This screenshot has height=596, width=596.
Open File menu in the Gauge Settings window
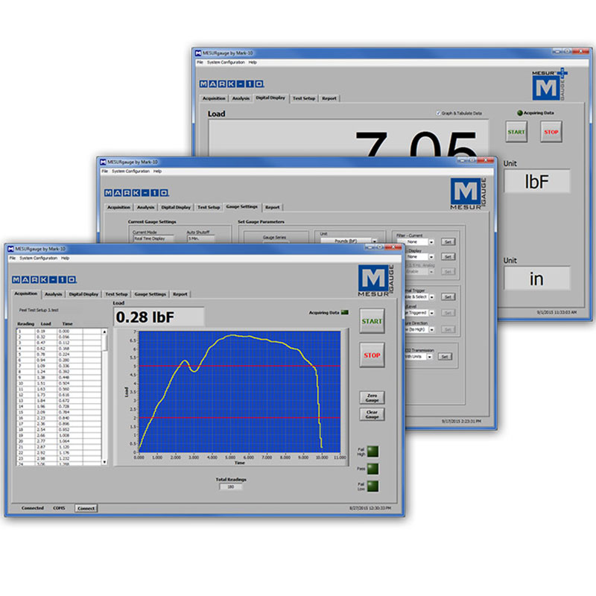(x=105, y=171)
